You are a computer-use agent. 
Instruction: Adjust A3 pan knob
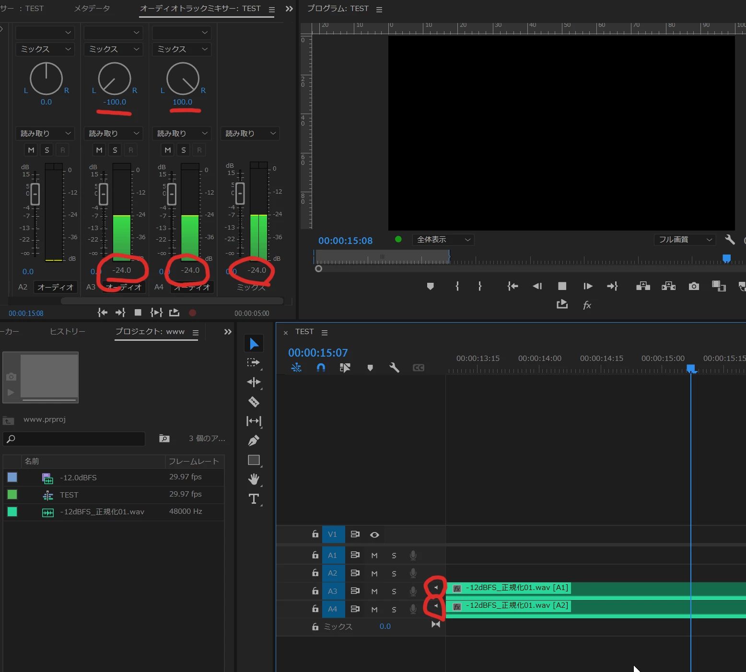point(115,79)
